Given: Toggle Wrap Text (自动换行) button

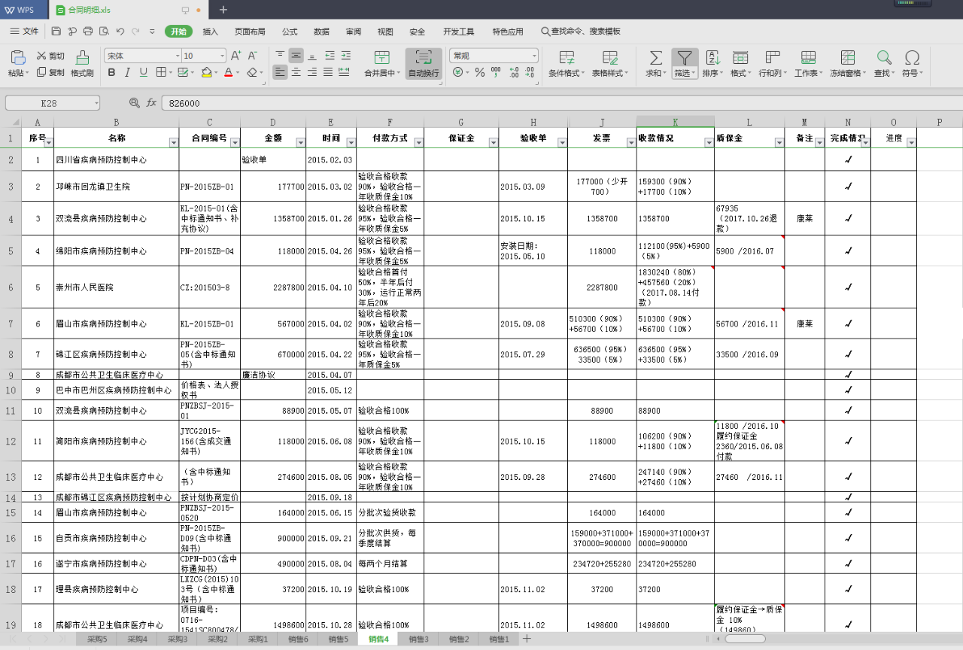Looking at the screenshot, I should click(424, 58).
